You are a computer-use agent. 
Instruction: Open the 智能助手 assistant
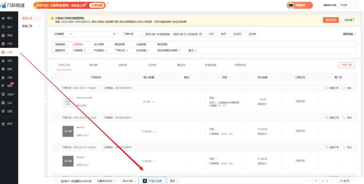(300, 5)
